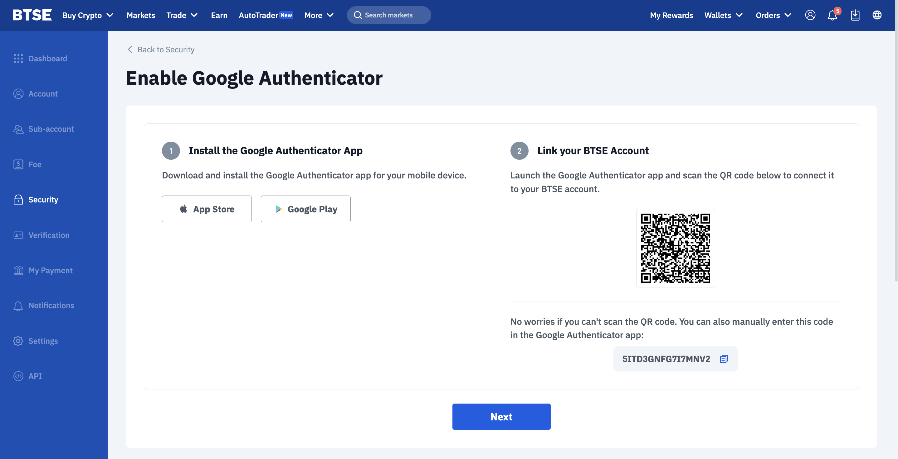Click the Google Play download button
The height and width of the screenshot is (459, 898).
tap(305, 209)
